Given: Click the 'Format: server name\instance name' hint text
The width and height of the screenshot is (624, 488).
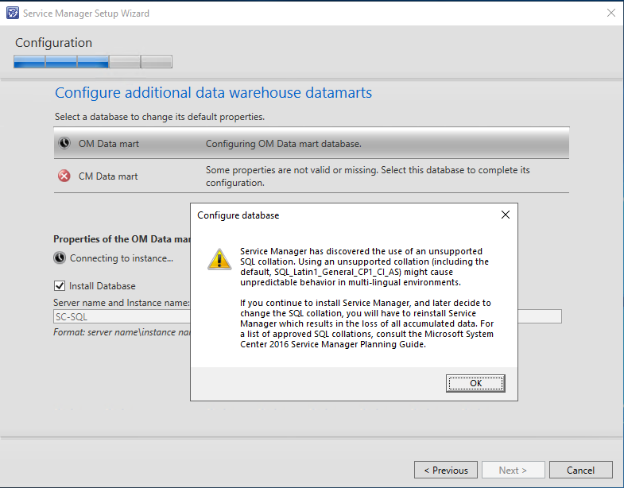Looking at the screenshot, I should 122,332.
